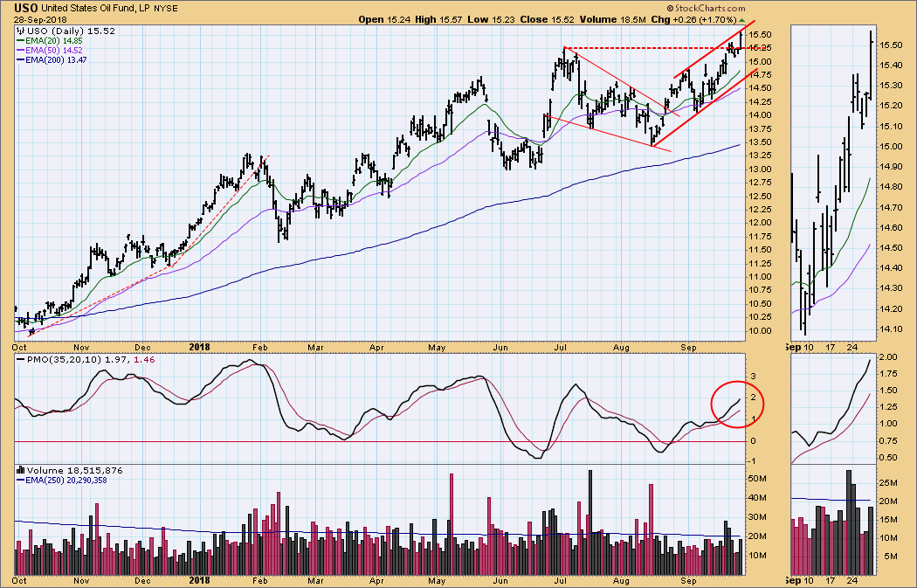Select the purple EMA(50) legend line
917x588 pixels.
click(21, 51)
